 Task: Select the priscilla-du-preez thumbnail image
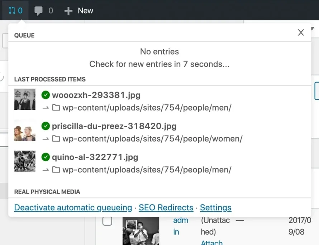coord(25,130)
